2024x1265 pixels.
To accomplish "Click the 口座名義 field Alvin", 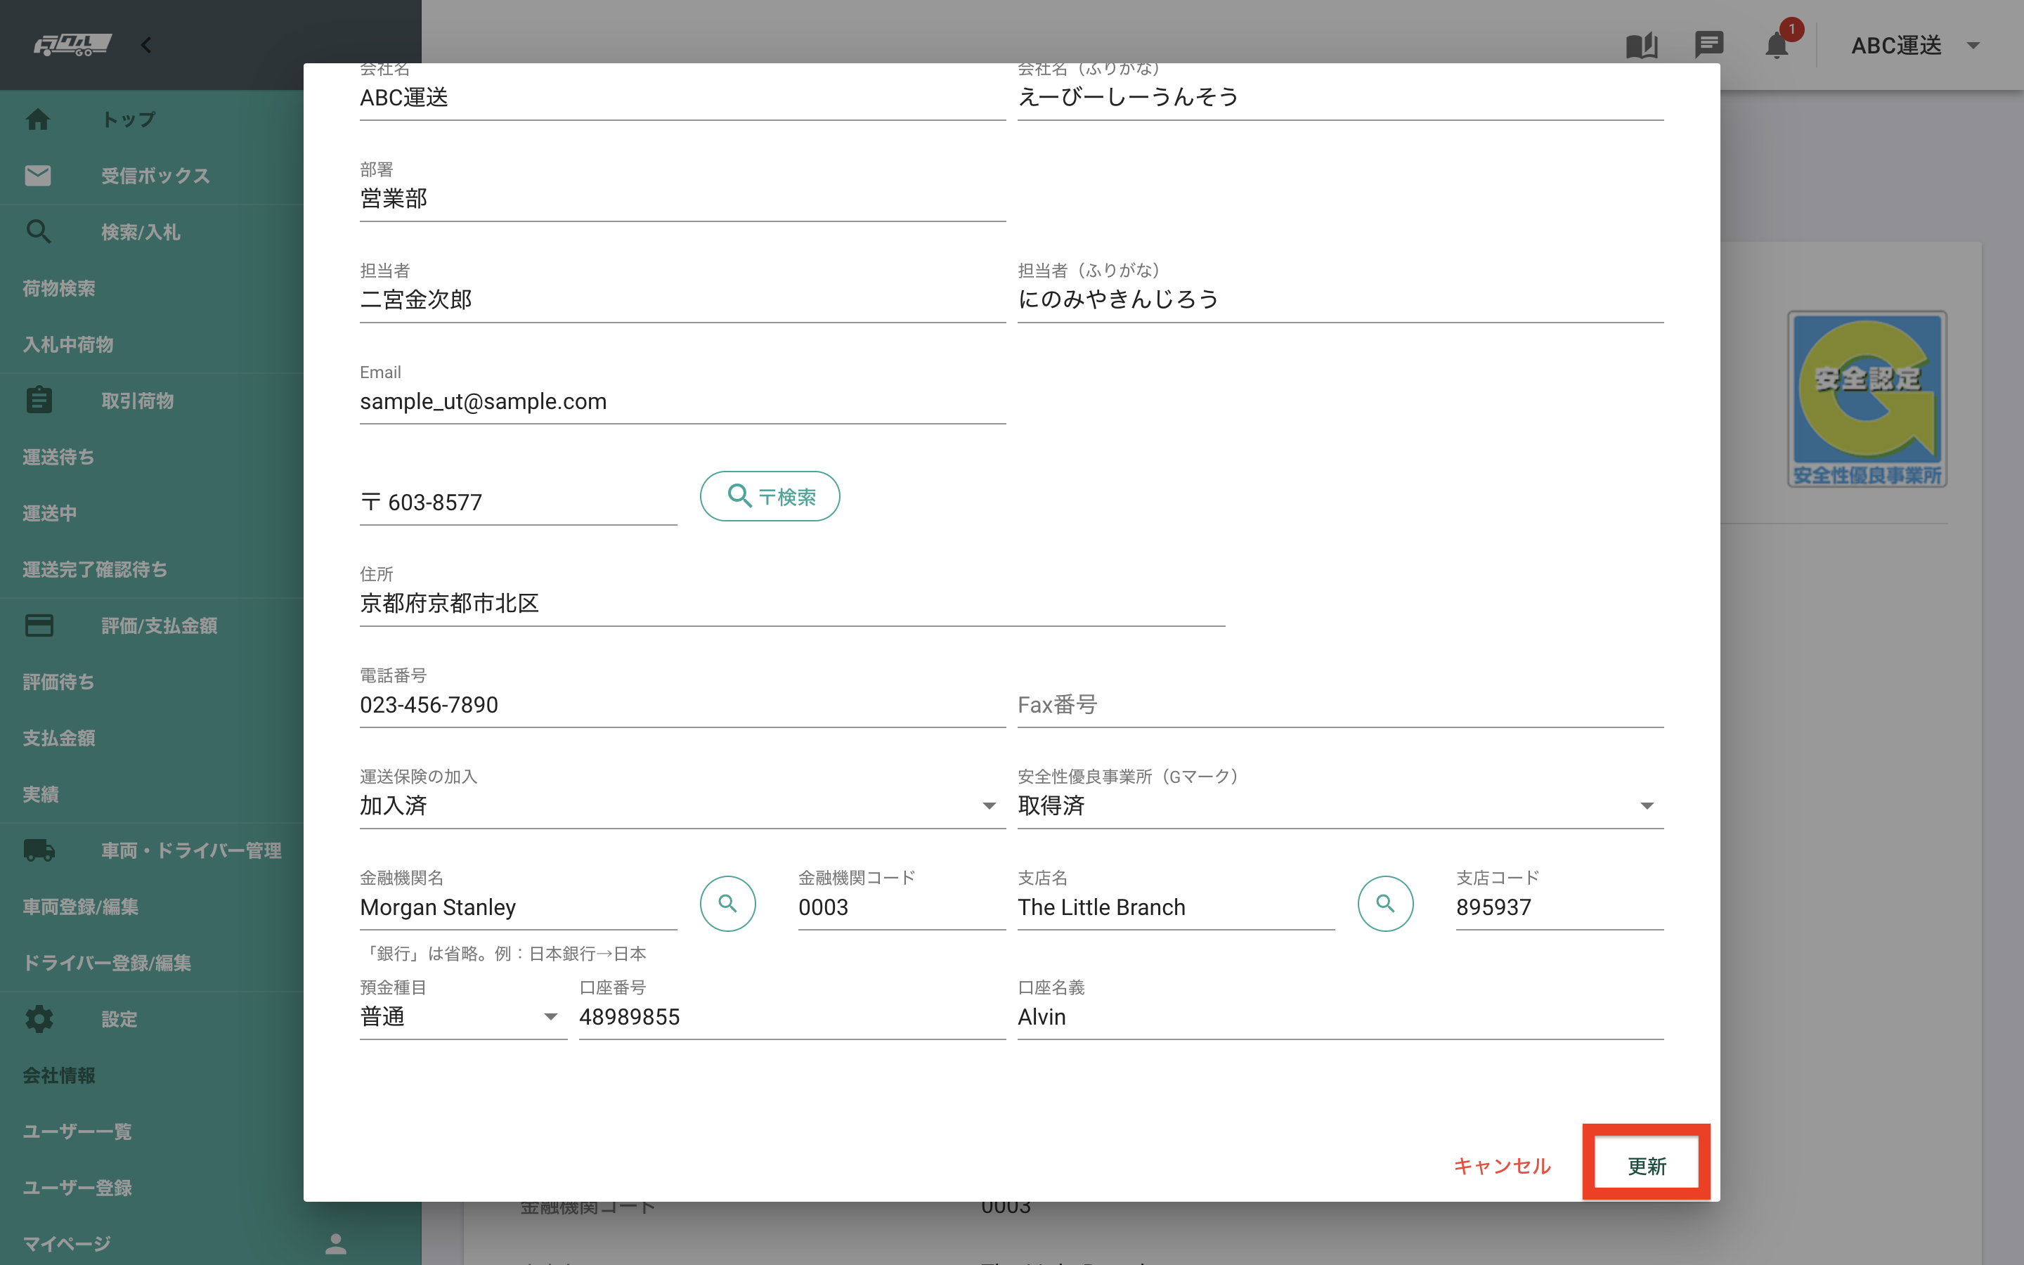I will click(x=1340, y=1016).
